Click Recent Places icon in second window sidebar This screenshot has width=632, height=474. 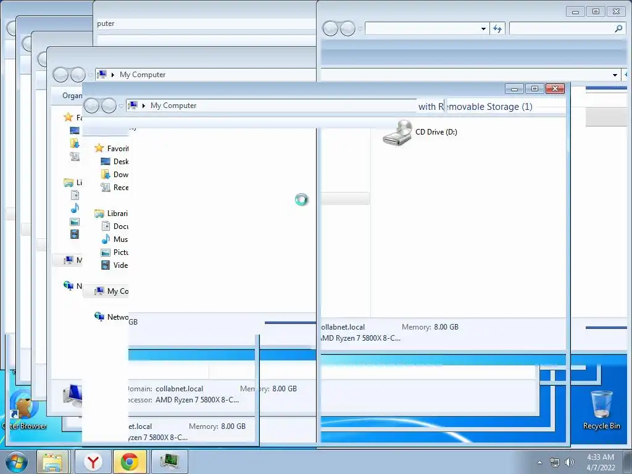[75, 156]
